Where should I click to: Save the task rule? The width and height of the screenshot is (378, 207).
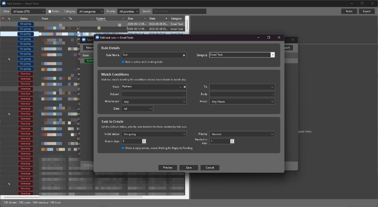click(x=189, y=168)
